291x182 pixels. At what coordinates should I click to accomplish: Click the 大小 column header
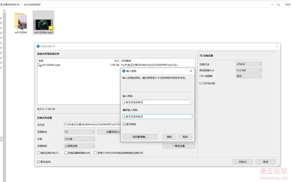pyautogui.click(x=116, y=61)
